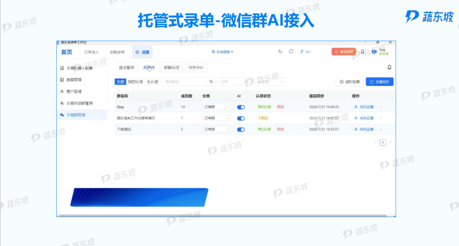Switch to the 群聊会话 tab
This screenshot has width=459, height=246.
[172, 68]
